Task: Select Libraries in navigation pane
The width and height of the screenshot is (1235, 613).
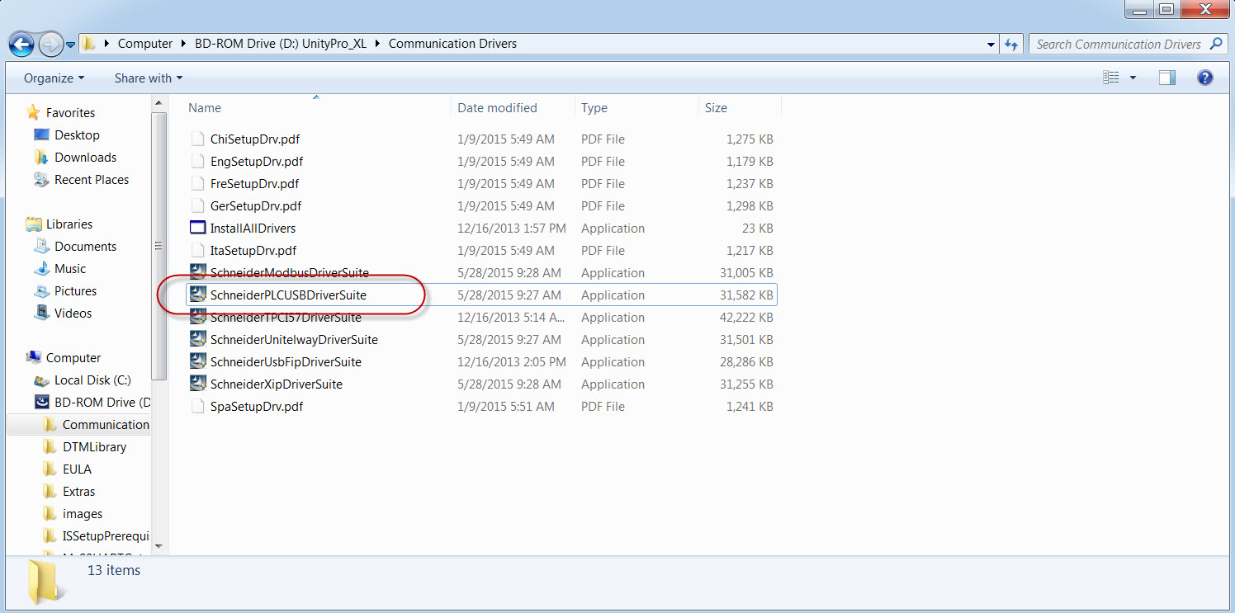Action: tap(69, 224)
